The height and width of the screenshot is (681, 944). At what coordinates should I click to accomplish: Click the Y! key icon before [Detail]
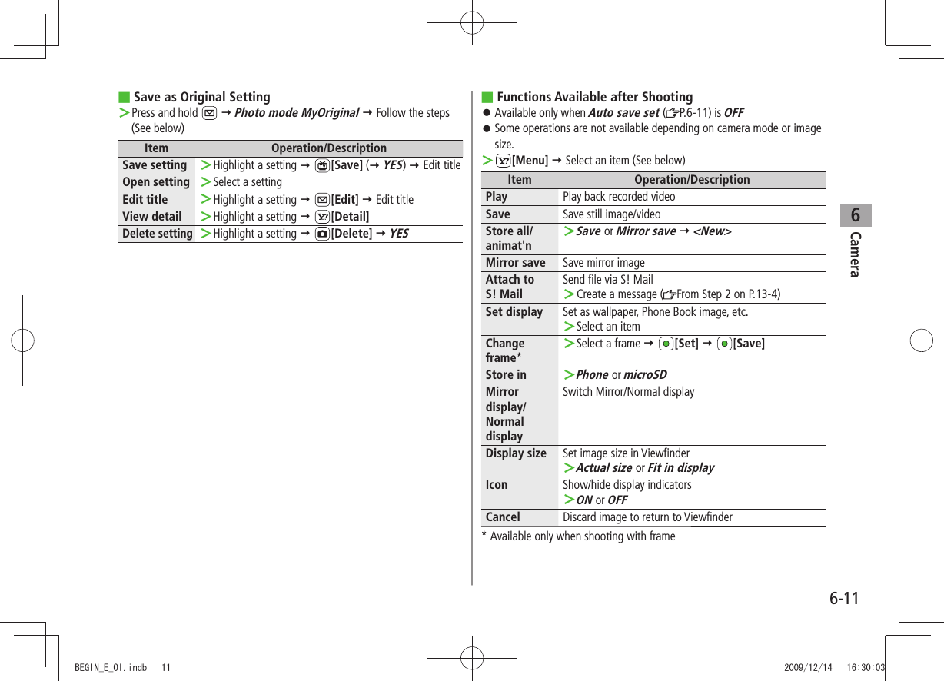click(322, 217)
